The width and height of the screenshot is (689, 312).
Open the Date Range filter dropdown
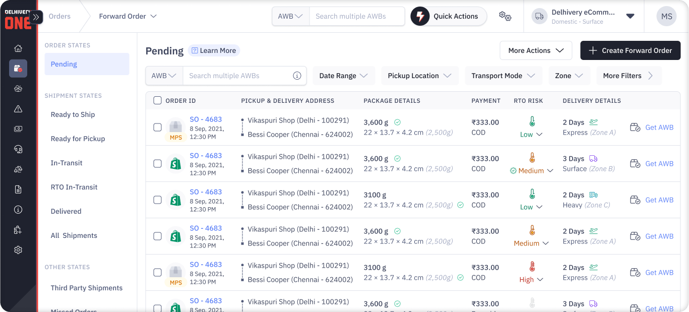point(344,76)
